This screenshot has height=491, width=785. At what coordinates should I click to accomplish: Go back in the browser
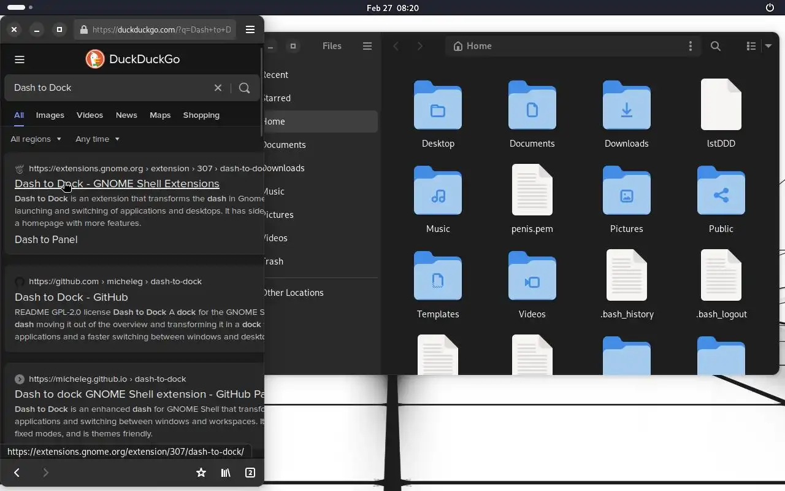(17, 473)
